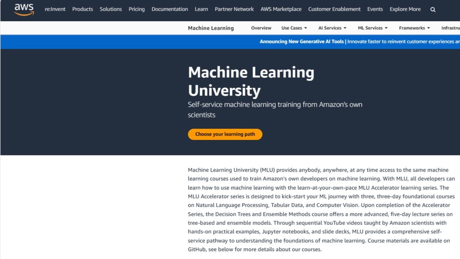Click the Self-service machine learning training subtitle
Viewport: 460px width, 259px height.
click(x=275, y=110)
